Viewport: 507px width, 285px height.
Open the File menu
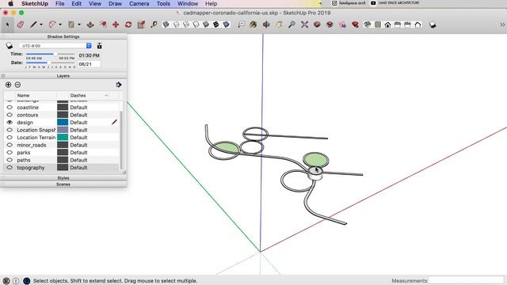pos(60,3)
